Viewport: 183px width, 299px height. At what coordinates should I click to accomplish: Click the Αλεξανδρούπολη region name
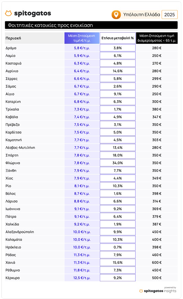tap(20, 232)
